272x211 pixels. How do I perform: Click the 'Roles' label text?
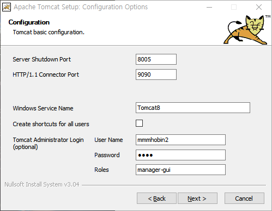click(x=101, y=170)
